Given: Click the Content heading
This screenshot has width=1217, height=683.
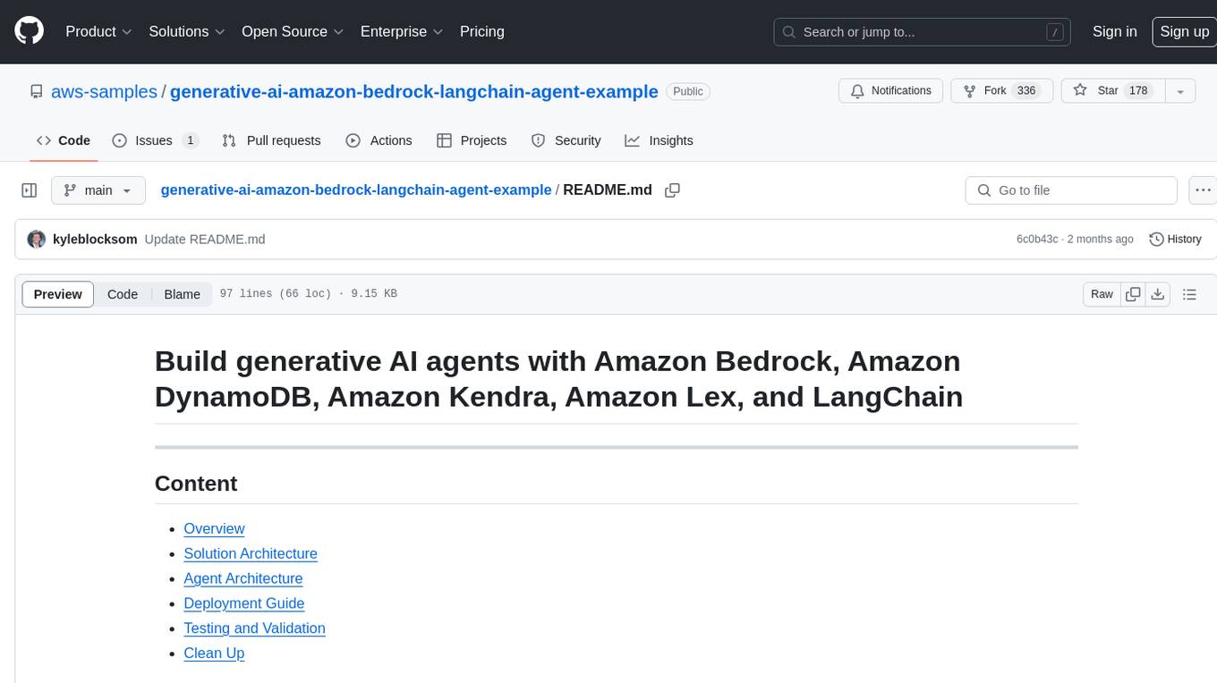Looking at the screenshot, I should coord(196,484).
